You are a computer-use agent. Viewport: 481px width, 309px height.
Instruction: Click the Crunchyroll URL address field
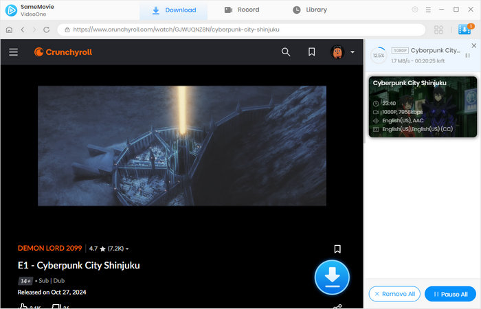point(241,30)
